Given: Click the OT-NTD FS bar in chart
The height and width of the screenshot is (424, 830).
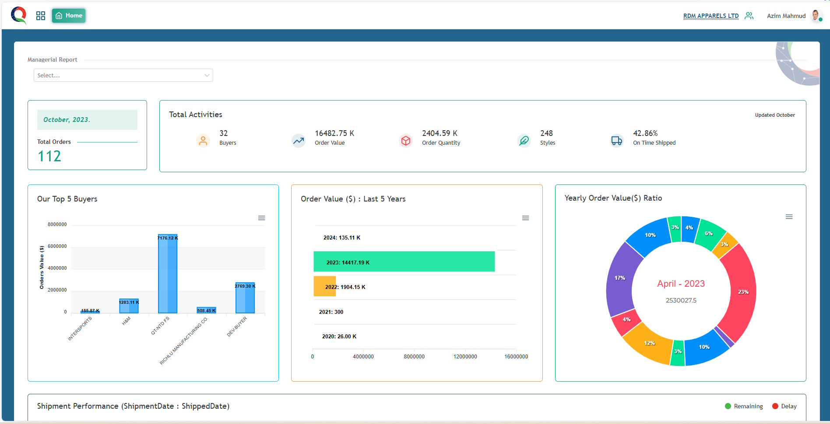Looking at the screenshot, I should click(x=168, y=275).
